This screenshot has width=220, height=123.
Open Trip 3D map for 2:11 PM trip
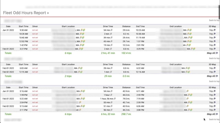[212, 110]
